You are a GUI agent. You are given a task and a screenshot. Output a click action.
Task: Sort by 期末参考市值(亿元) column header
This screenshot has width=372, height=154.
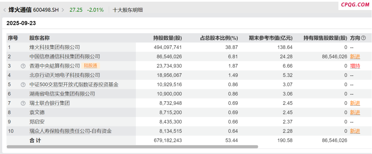[x=271, y=38]
